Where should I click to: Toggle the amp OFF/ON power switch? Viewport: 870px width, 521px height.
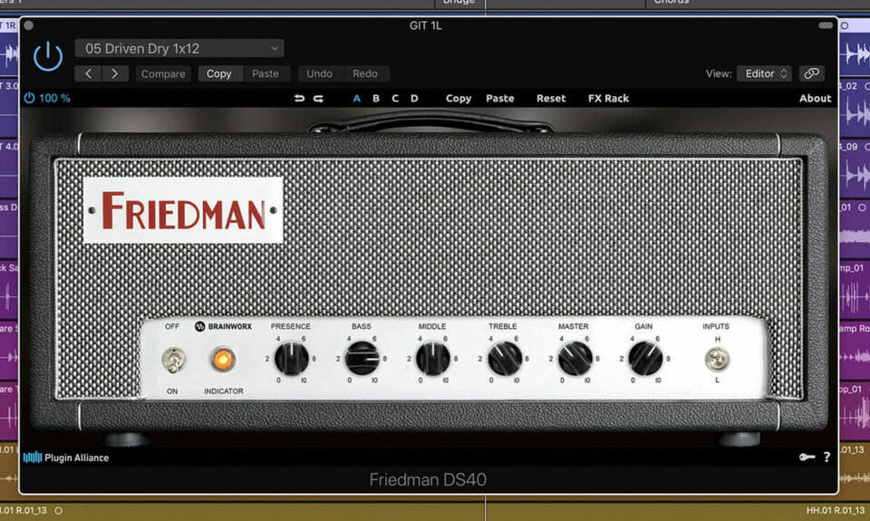171,360
